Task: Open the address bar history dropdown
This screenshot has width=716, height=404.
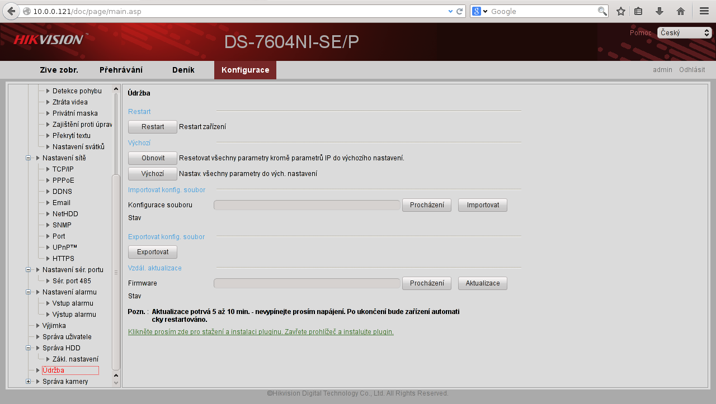Action: coord(451,11)
